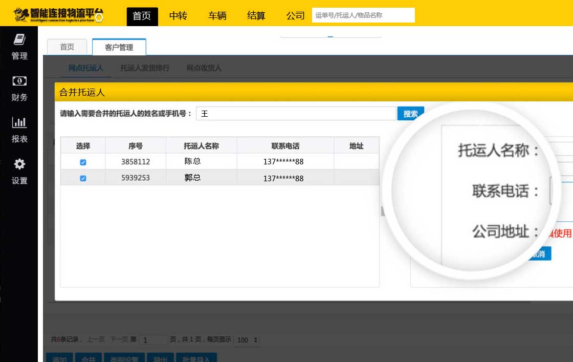Viewport: 573px width, 362px height.
Task: Open the 管理 book icon in sidebar
Action: click(19, 40)
